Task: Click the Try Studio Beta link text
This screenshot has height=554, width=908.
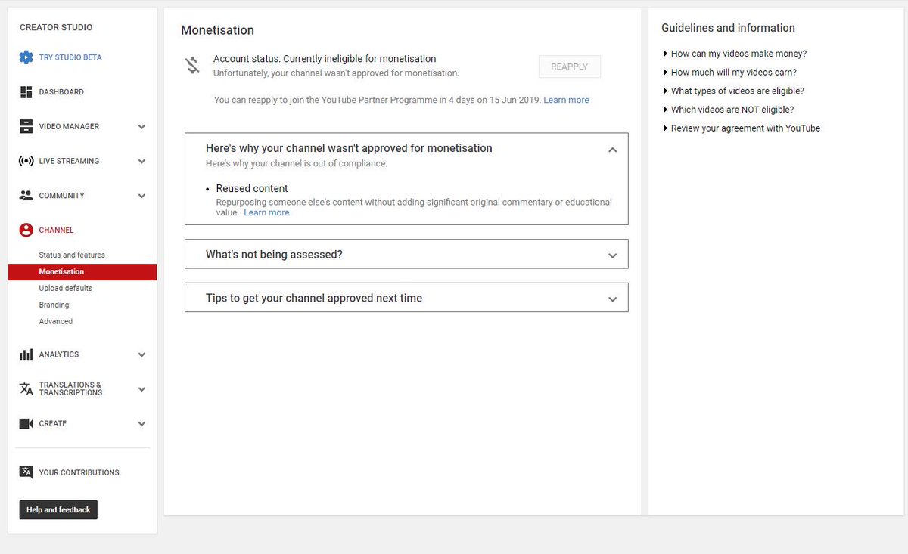Action: 70,57
